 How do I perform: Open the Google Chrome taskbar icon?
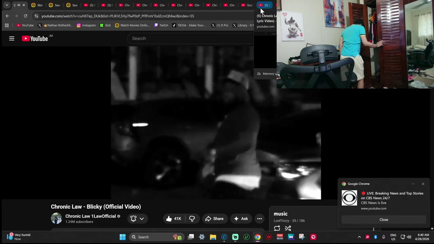[258, 237]
